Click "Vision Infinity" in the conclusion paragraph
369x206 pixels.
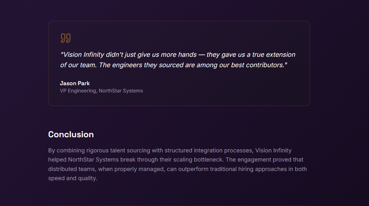273,150
